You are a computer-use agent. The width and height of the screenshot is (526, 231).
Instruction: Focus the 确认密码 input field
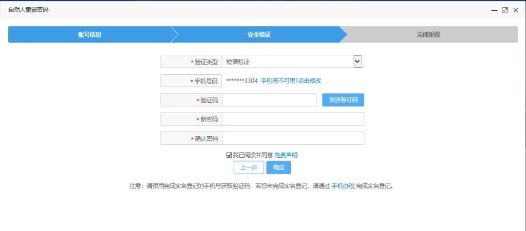pyautogui.click(x=293, y=138)
